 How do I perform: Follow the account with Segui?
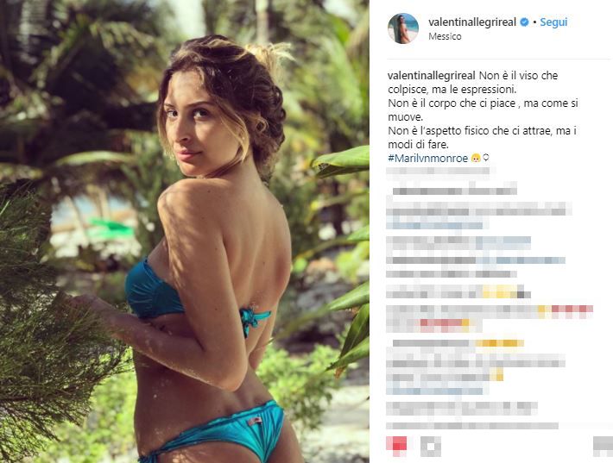553,22
